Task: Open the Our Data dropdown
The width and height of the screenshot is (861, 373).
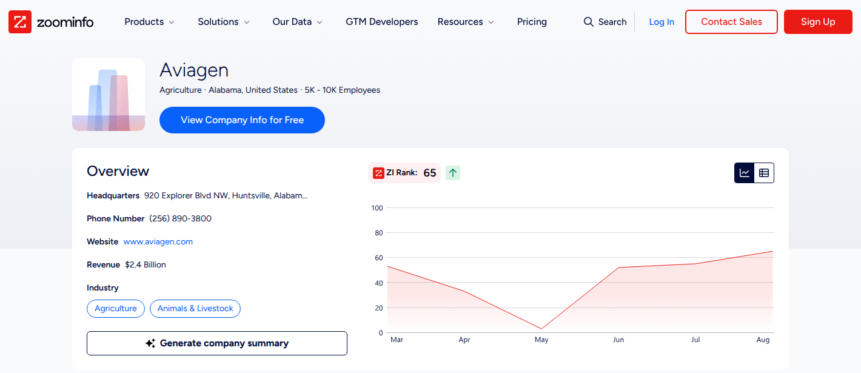Action: tap(298, 22)
